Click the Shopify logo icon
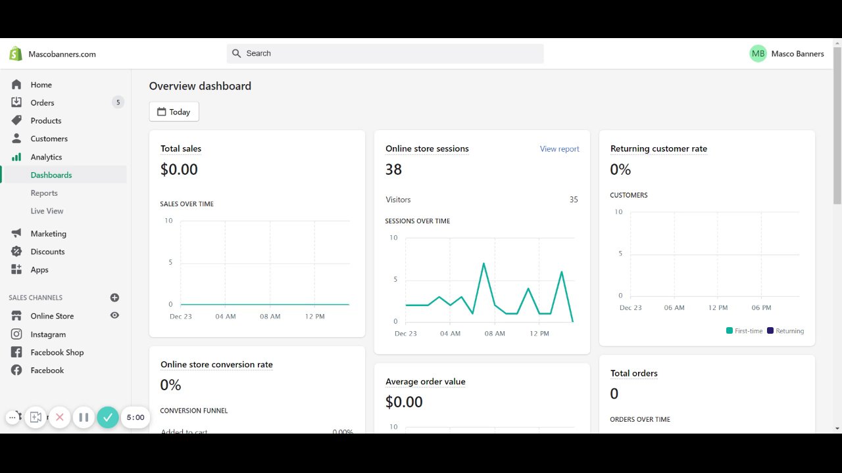Viewport: 842px width, 473px height. tap(16, 54)
